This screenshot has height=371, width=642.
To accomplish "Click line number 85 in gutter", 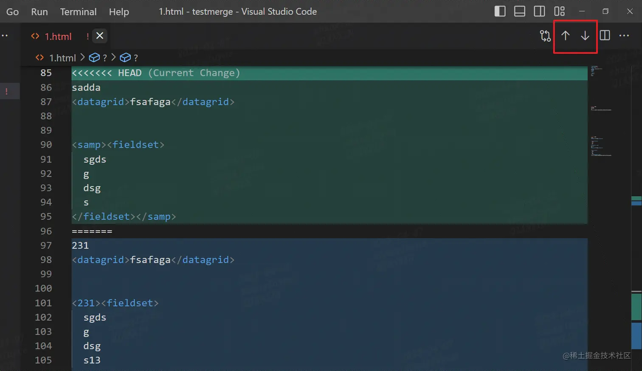I will (46, 73).
